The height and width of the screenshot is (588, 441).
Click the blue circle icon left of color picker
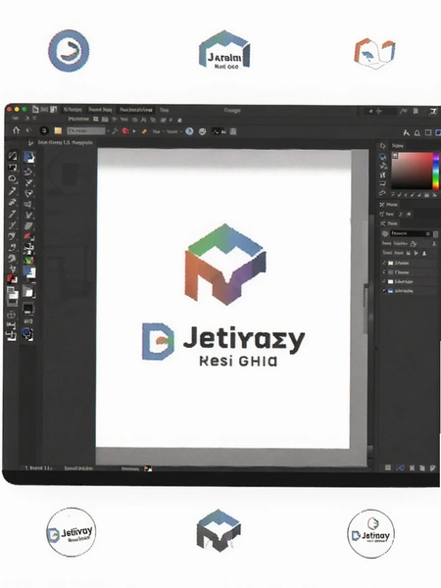click(382, 157)
